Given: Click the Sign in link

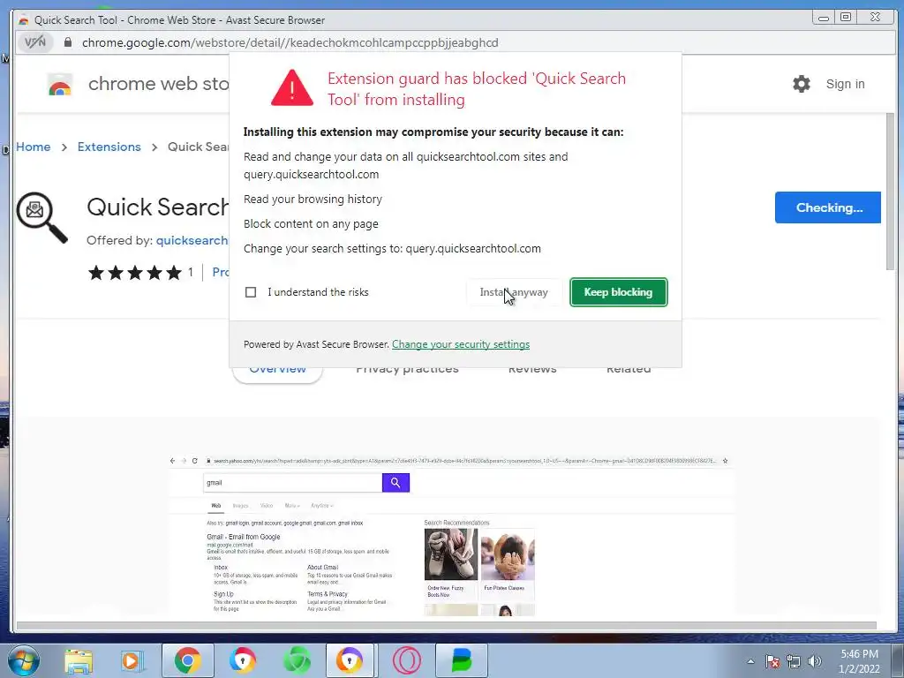Looking at the screenshot, I should (x=845, y=84).
